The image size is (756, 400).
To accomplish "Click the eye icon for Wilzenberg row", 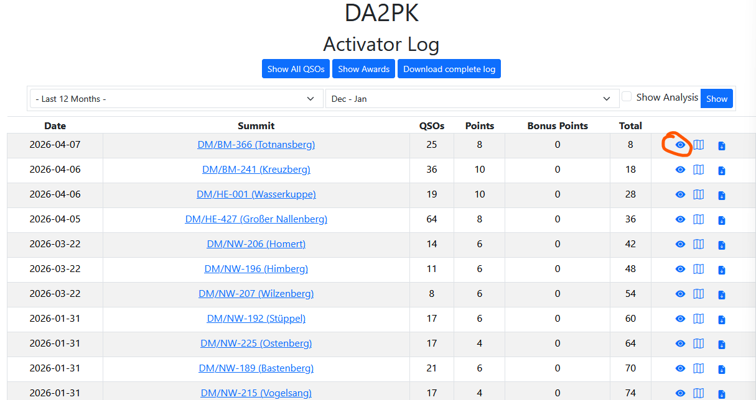I will pyautogui.click(x=680, y=294).
